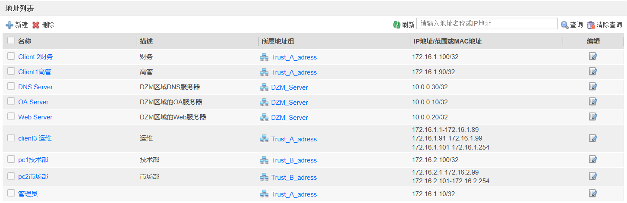Image resolution: width=627 pixels, height=203 pixels.
Task: Click the IP地址/范围或MAC地址 column header
Action: 447,41
